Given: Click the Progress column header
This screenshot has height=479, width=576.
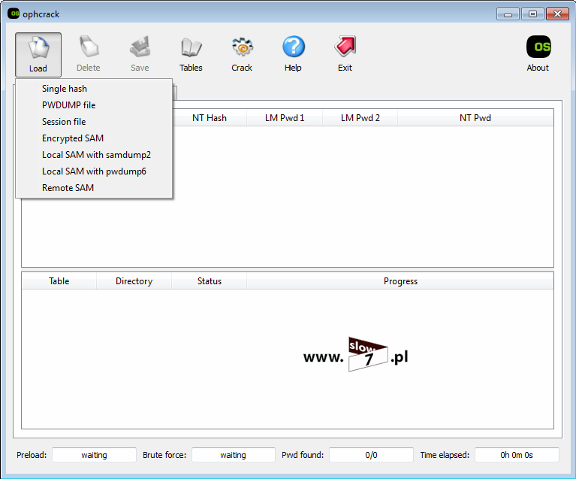Looking at the screenshot, I should [400, 281].
